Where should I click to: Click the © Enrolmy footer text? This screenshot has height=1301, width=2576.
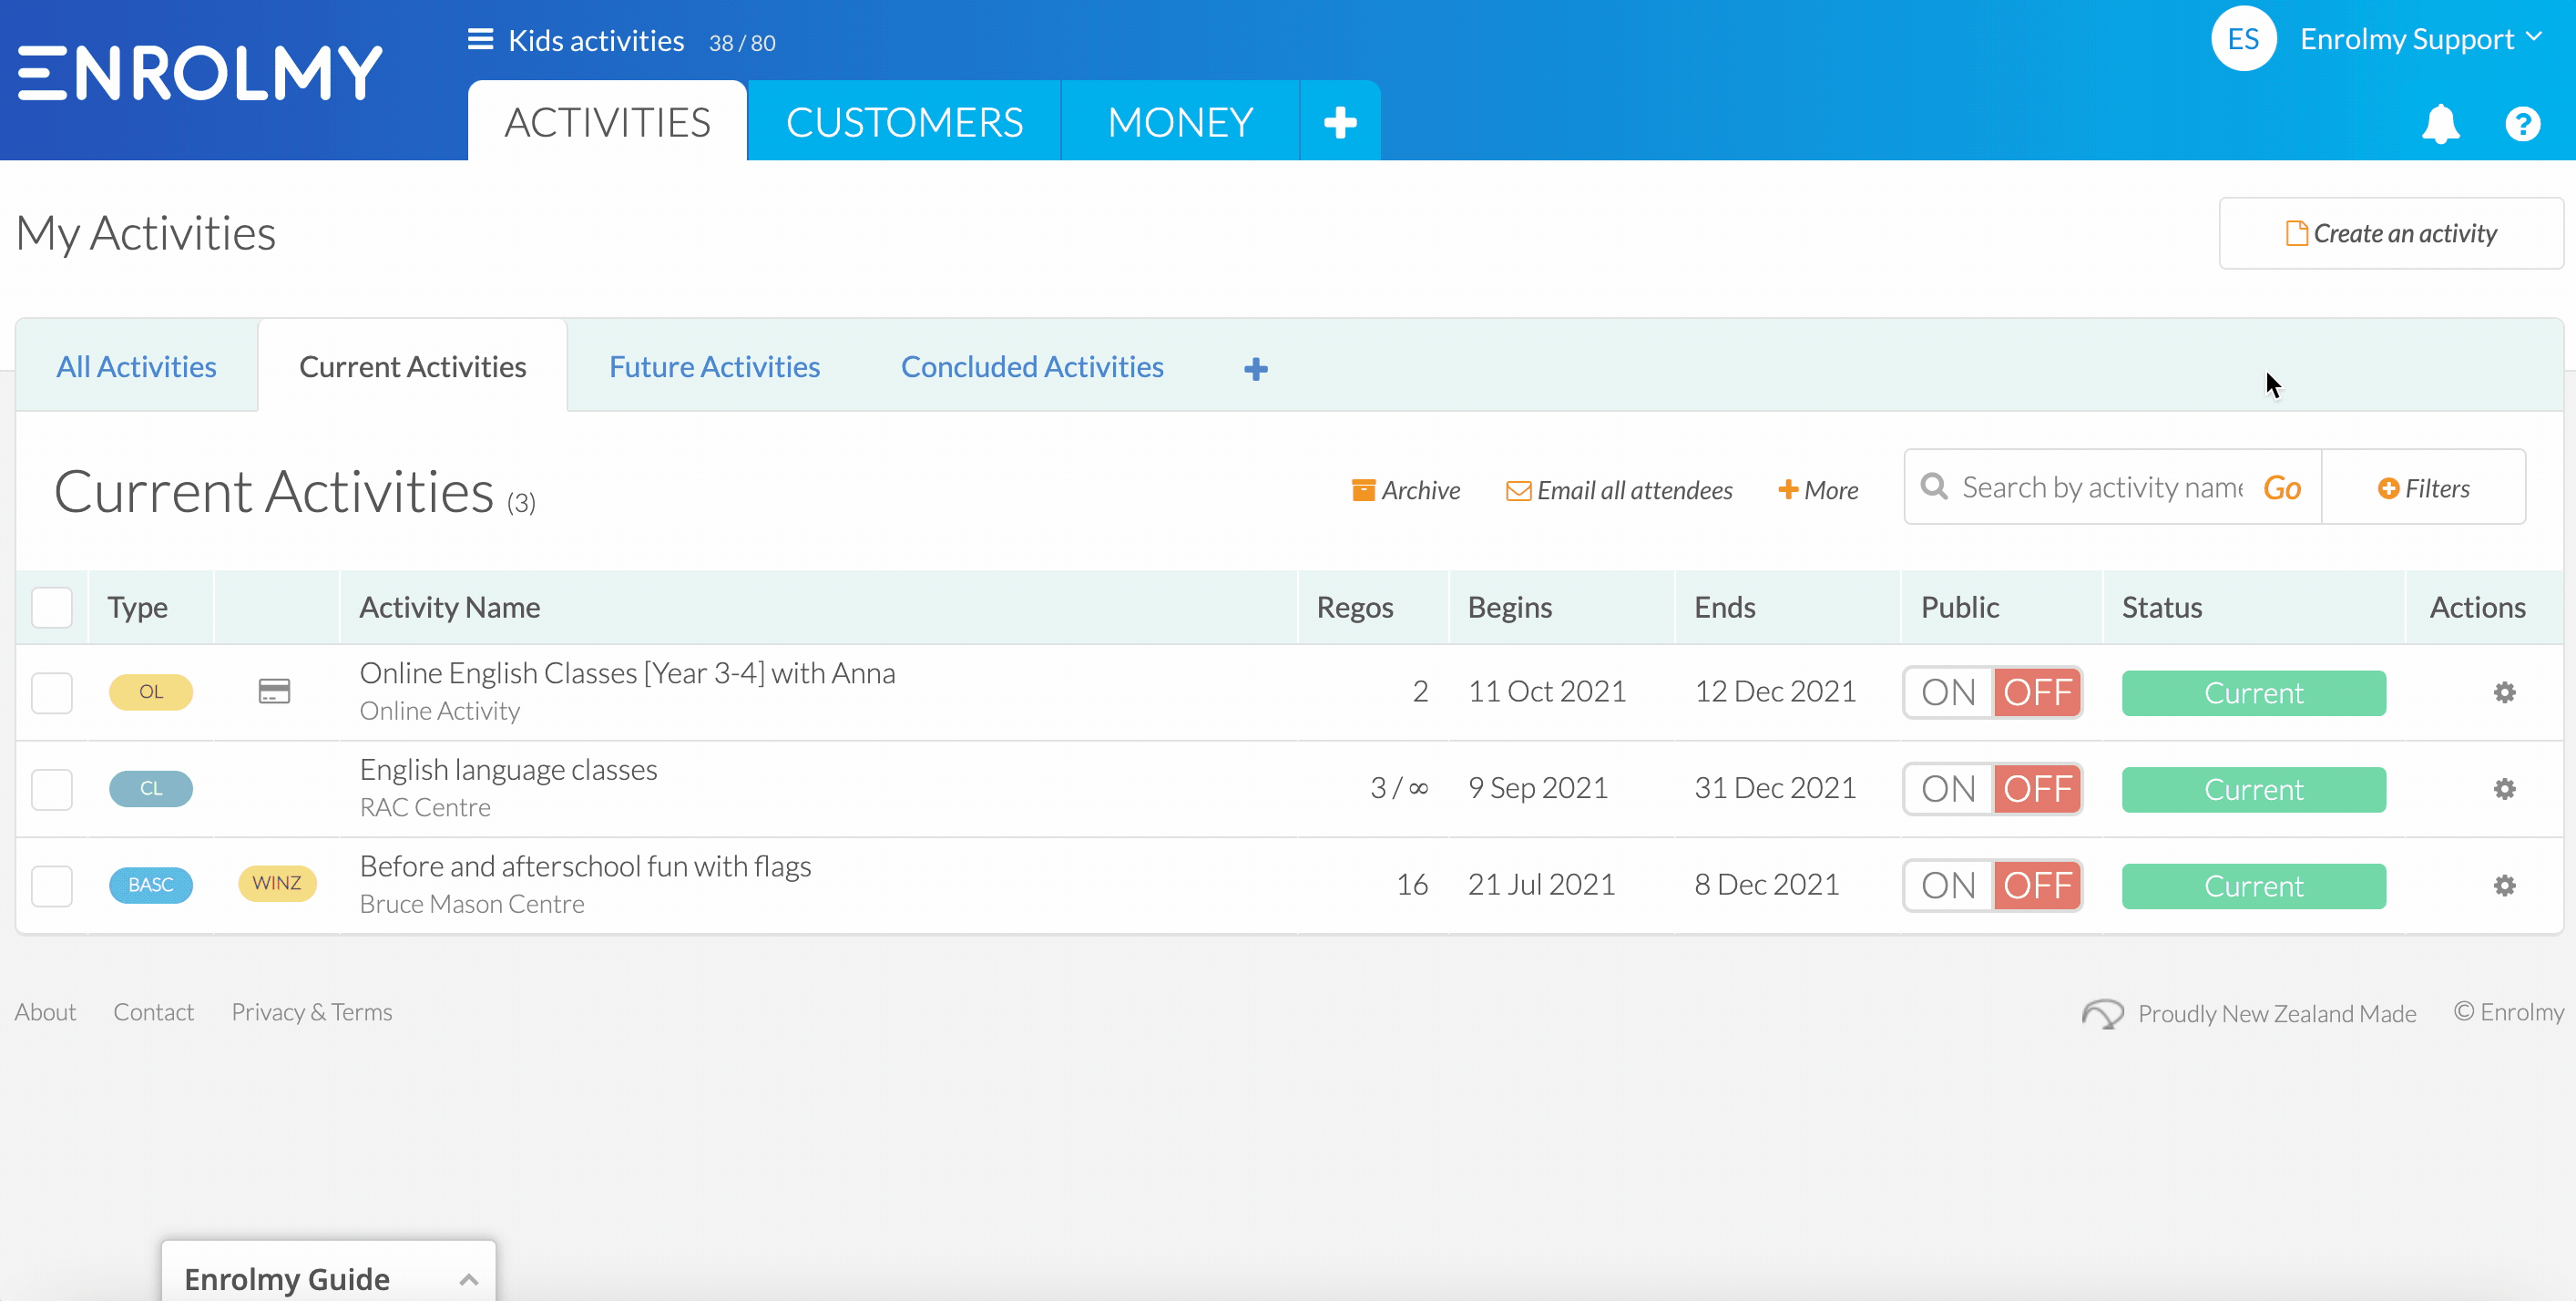pos(2509,1011)
